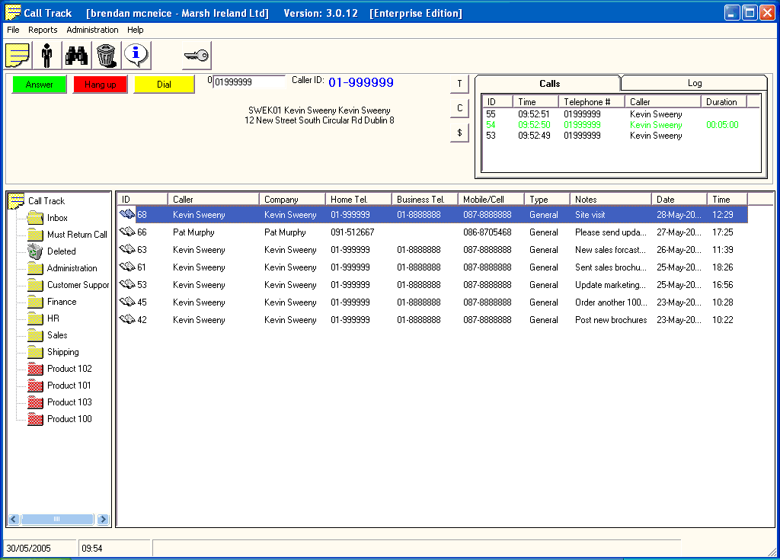Switch to the Log tab
Screen dimensions: 780x560
point(695,83)
